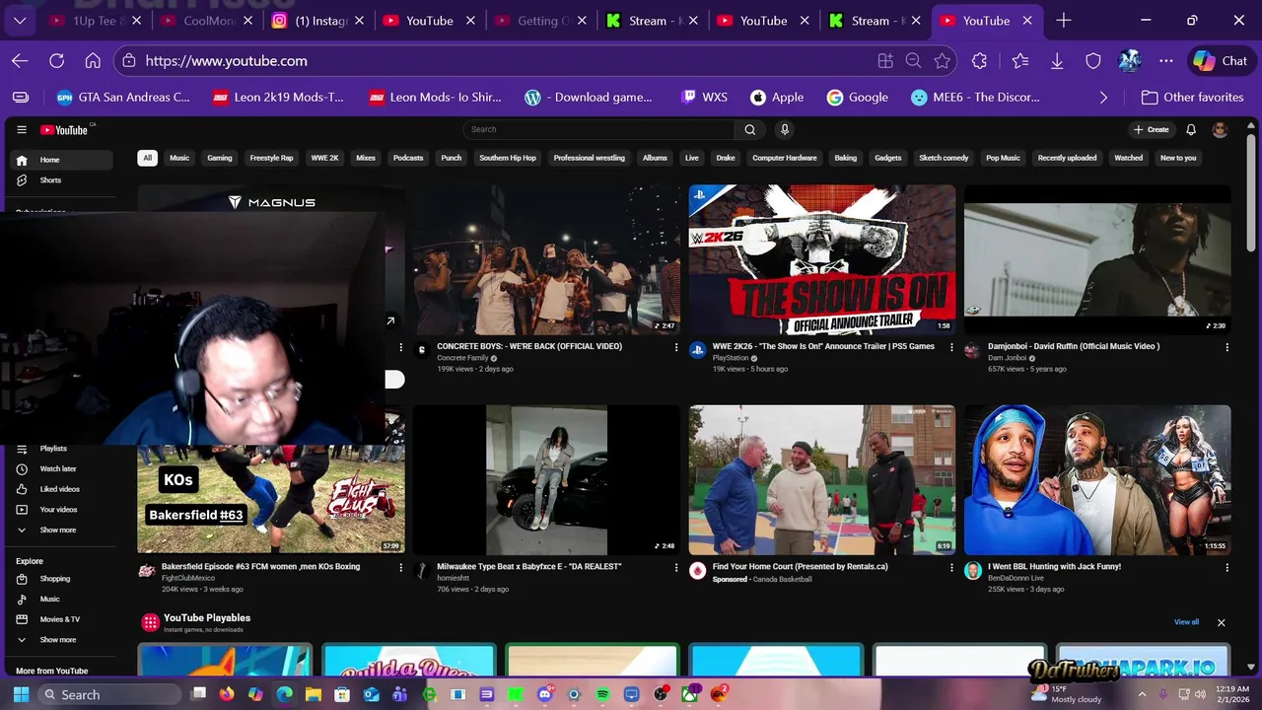Open GTA San Andreas favorites bookmark
The image size is (1262, 710).
[123, 98]
